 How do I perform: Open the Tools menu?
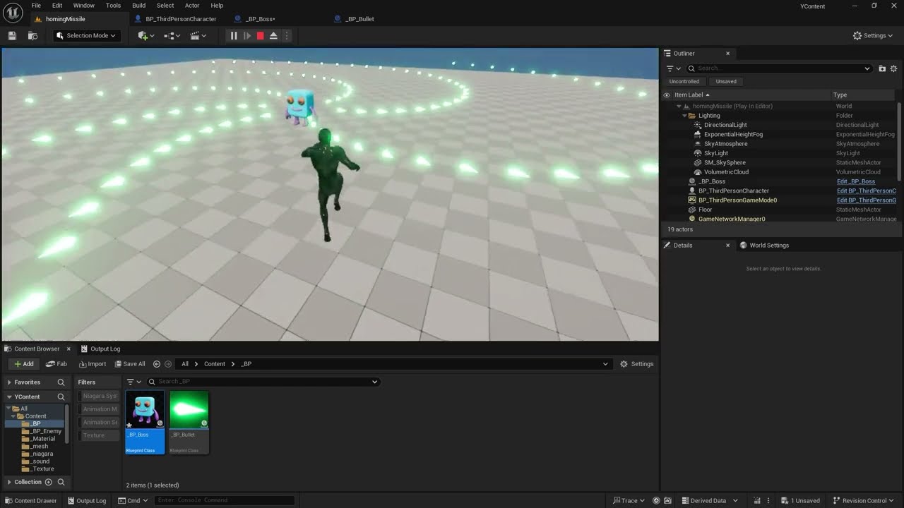(x=113, y=6)
